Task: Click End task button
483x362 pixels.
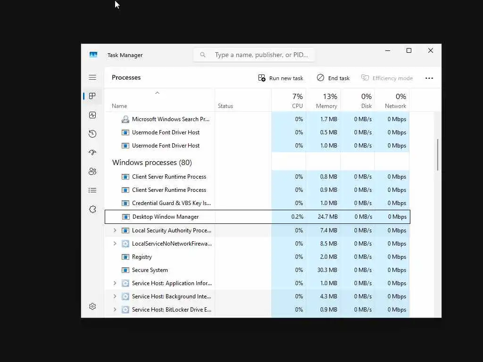Action: coord(333,78)
